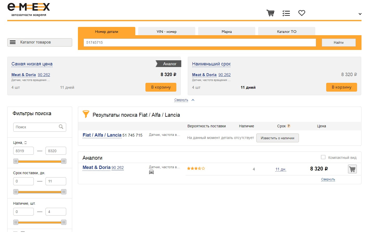Click the orange funnel filter icon
Image resolution: width=368 pixels, height=236 pixels.
pos(86,114)
